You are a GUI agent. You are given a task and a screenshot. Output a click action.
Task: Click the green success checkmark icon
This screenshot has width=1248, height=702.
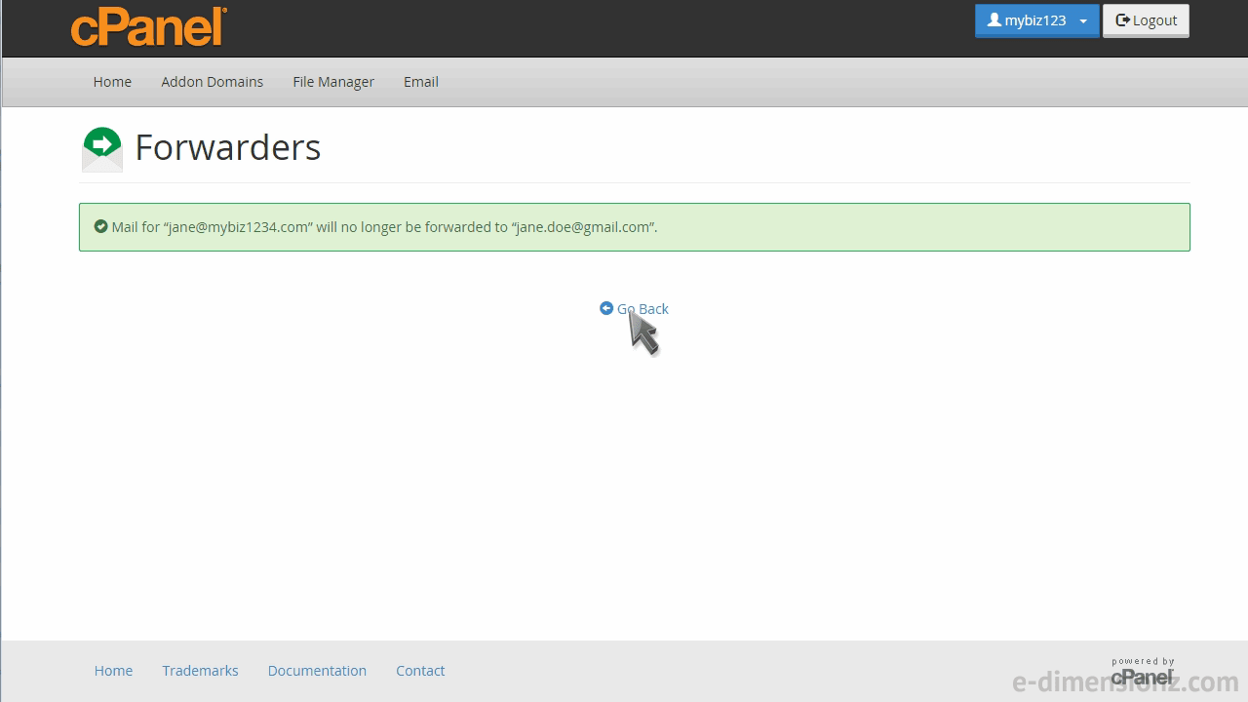(100, 226)
